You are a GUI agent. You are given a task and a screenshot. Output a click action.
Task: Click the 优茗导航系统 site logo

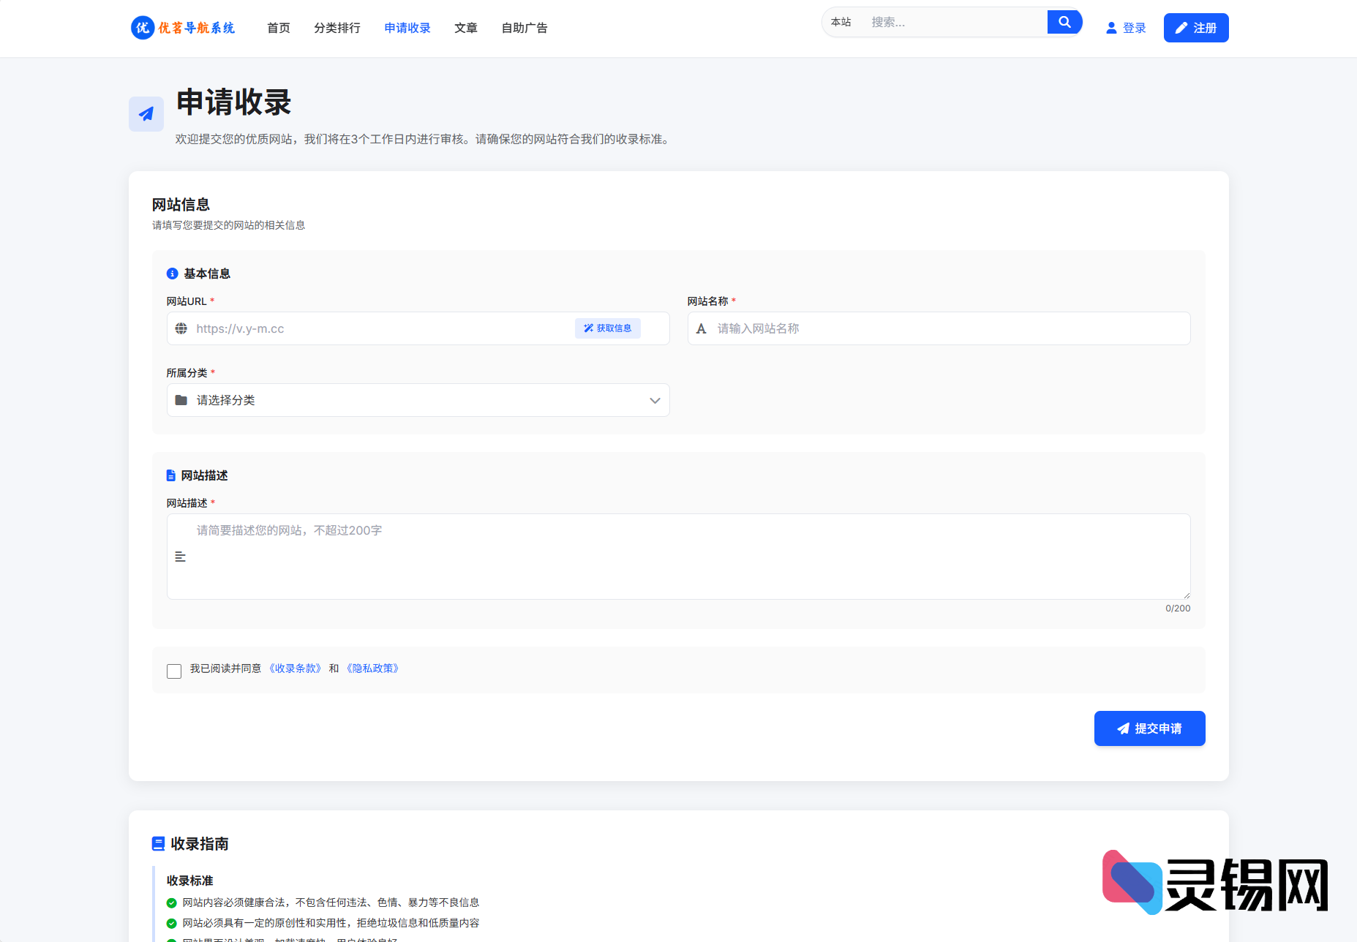point(183,28)
